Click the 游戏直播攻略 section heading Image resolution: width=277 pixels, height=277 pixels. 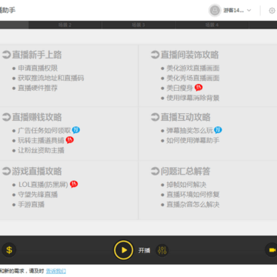tap(37, 171)
